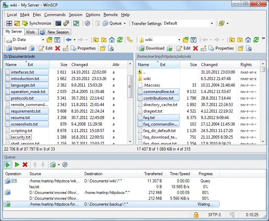The image size is (269, 221).
Task: Click the Compare Directories icon in main toolbar
Action: 9,23
